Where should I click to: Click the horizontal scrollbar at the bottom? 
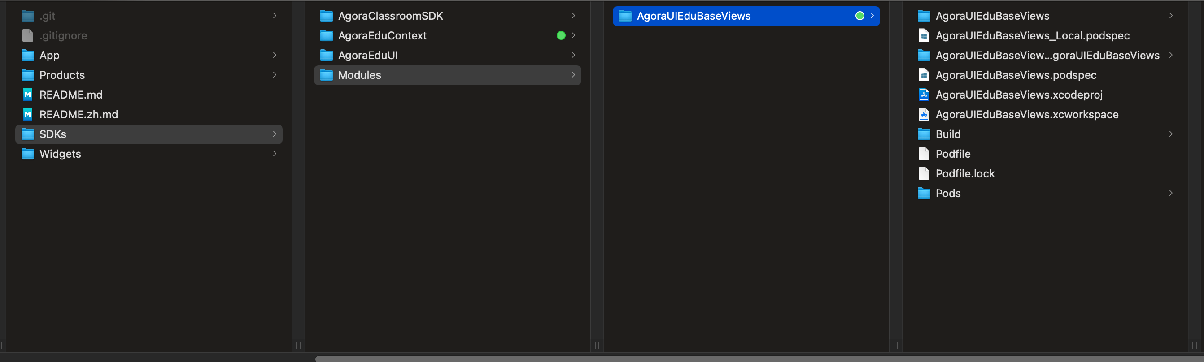tap(759, 359)
